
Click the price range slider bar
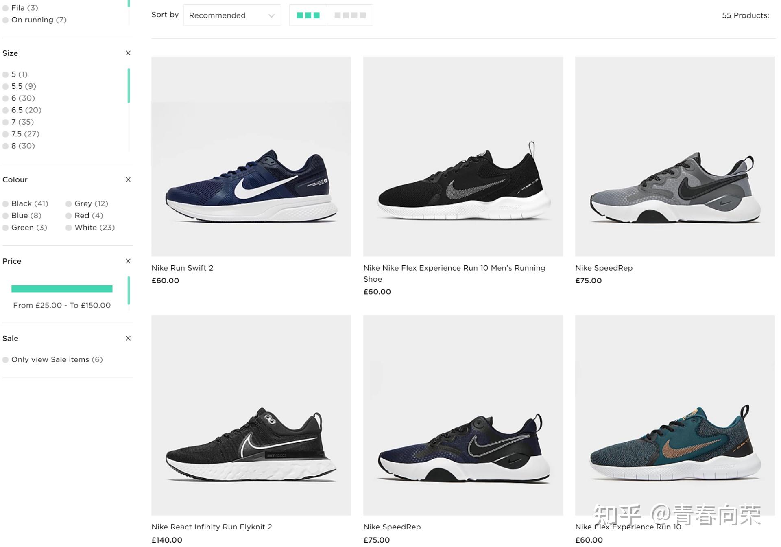[x=62, y=289]
